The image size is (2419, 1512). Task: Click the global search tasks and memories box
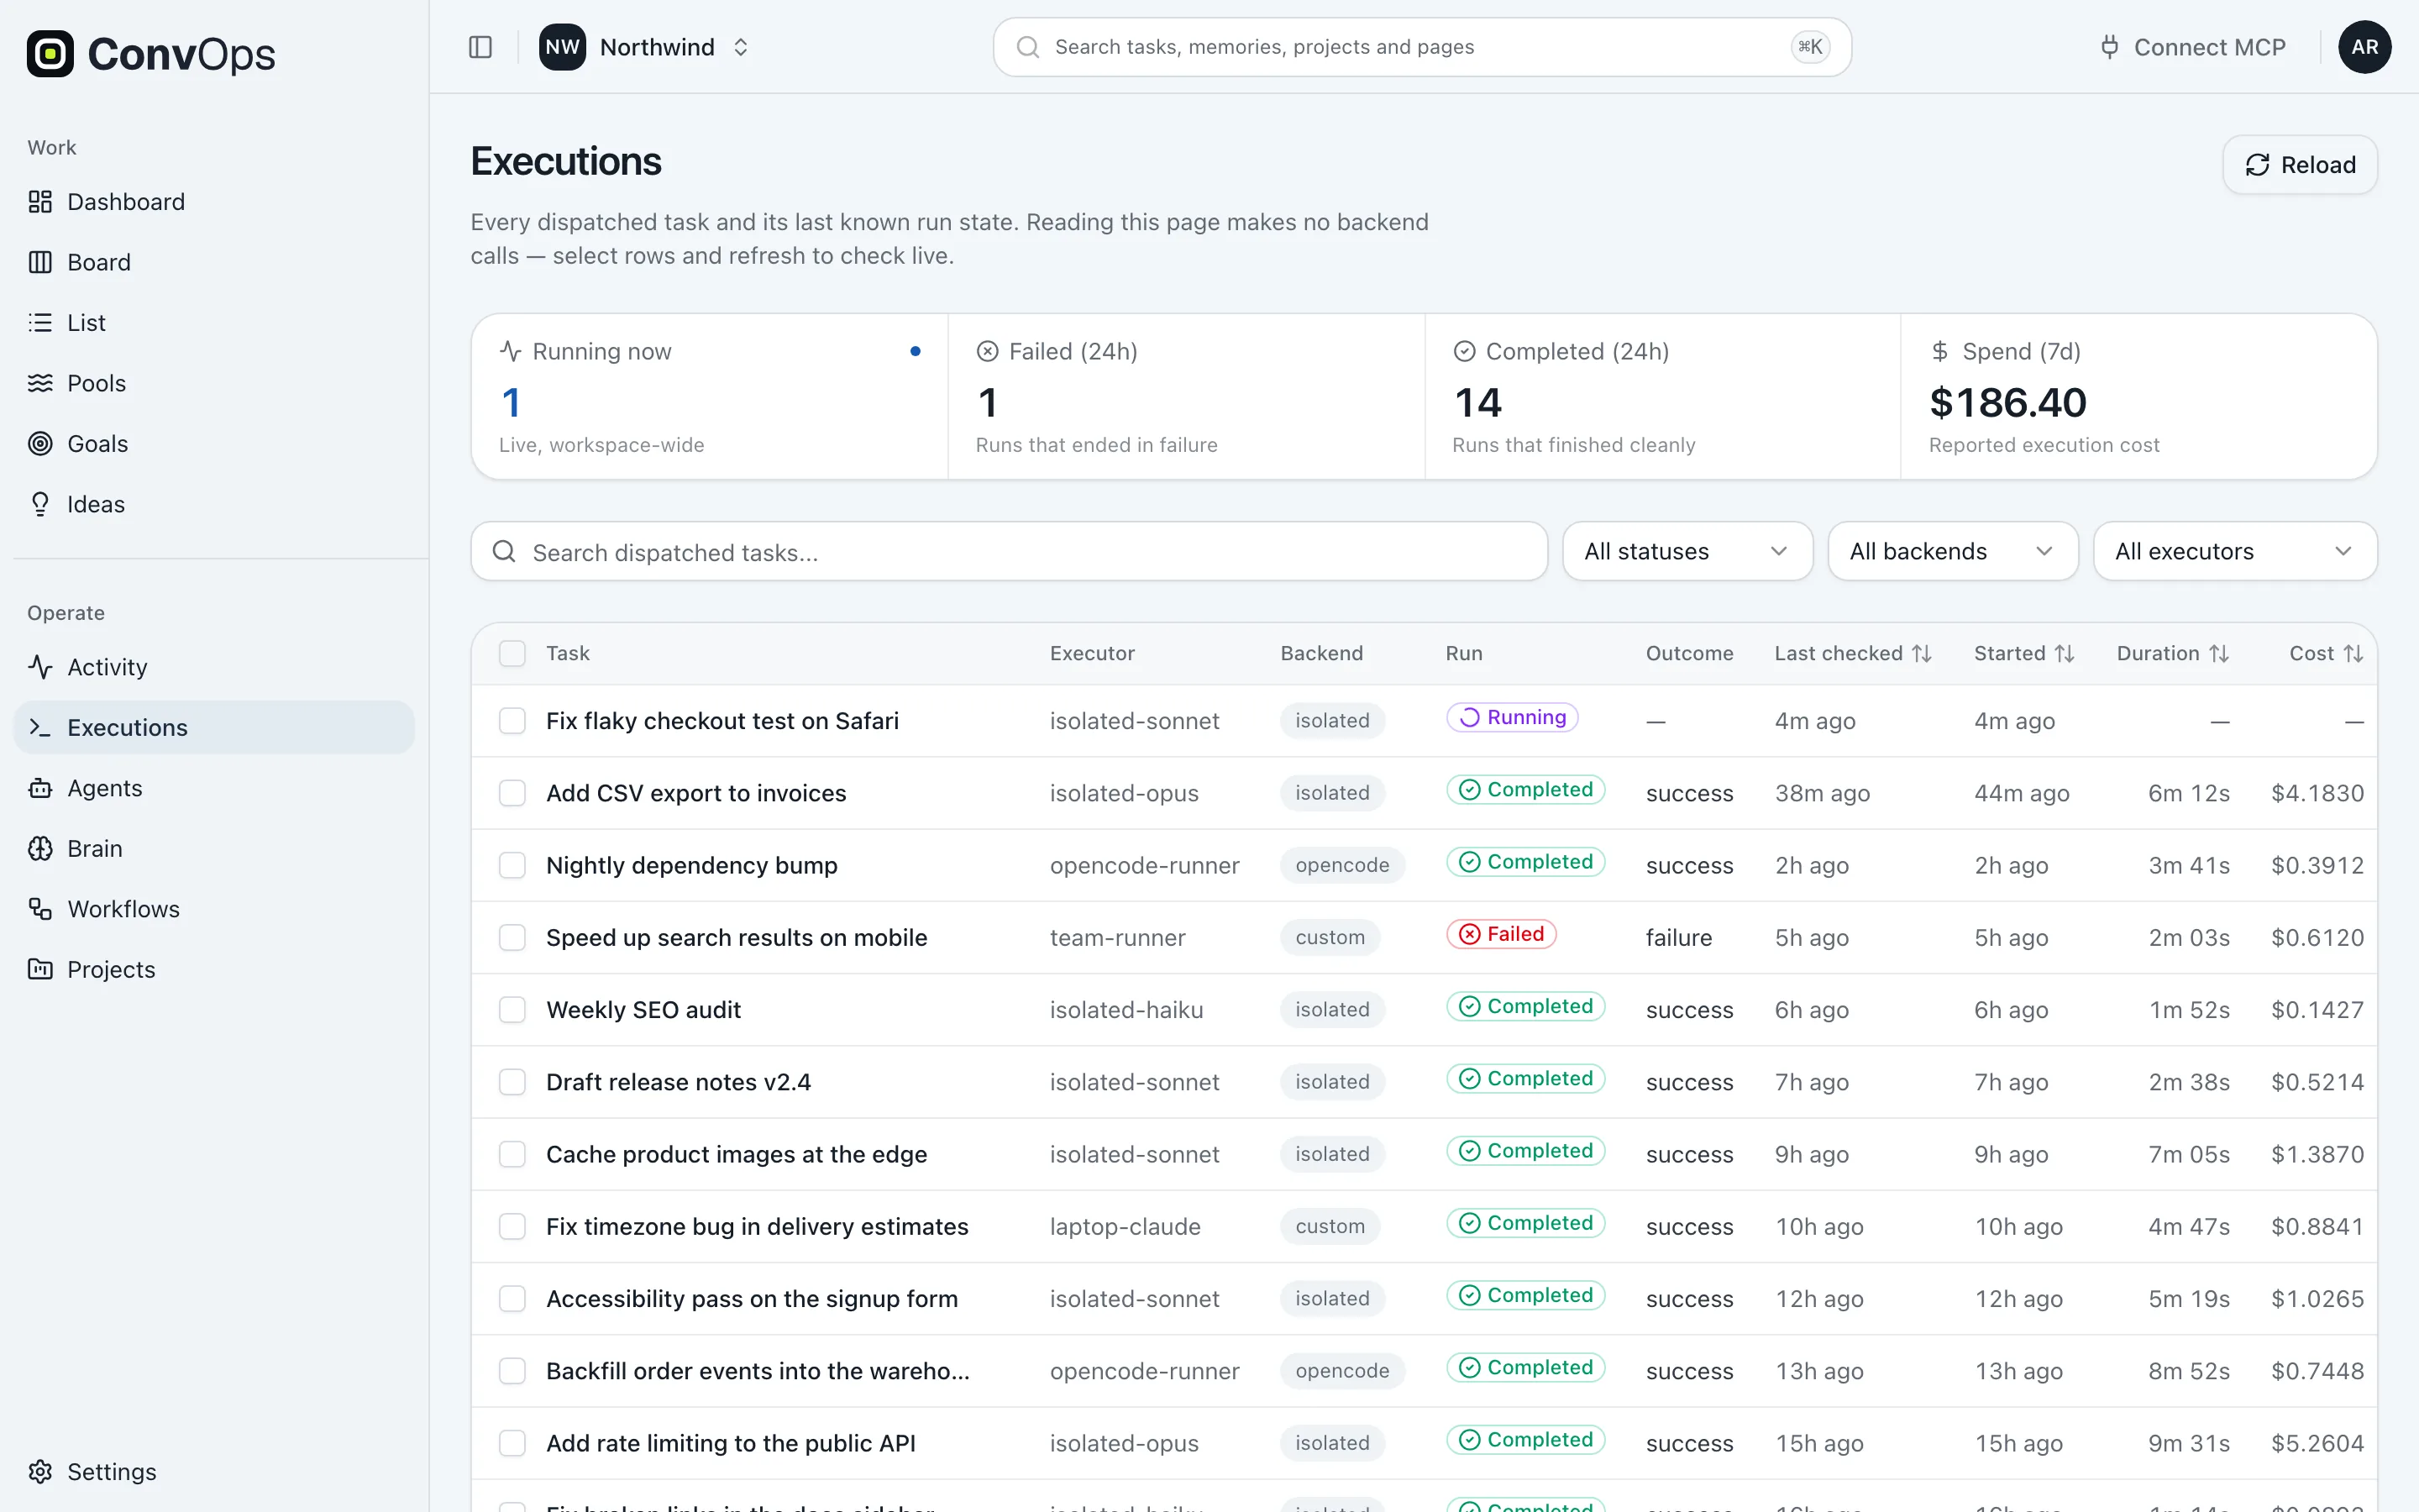[1421, 47]
